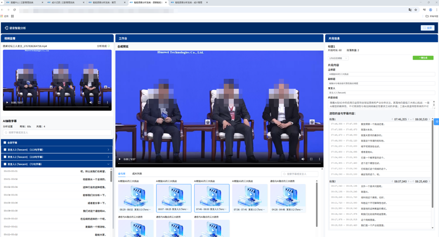
Task: Click the 全屏 button at top right
Action: 427,28
